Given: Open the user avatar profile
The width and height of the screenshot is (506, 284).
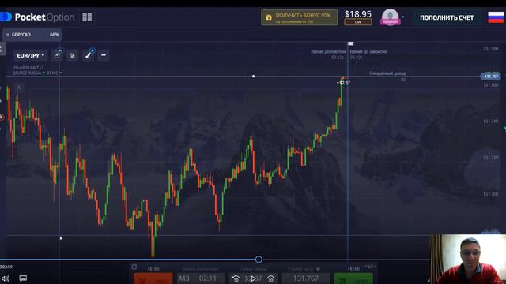Looking at the screenshot, I should [390, 17].
